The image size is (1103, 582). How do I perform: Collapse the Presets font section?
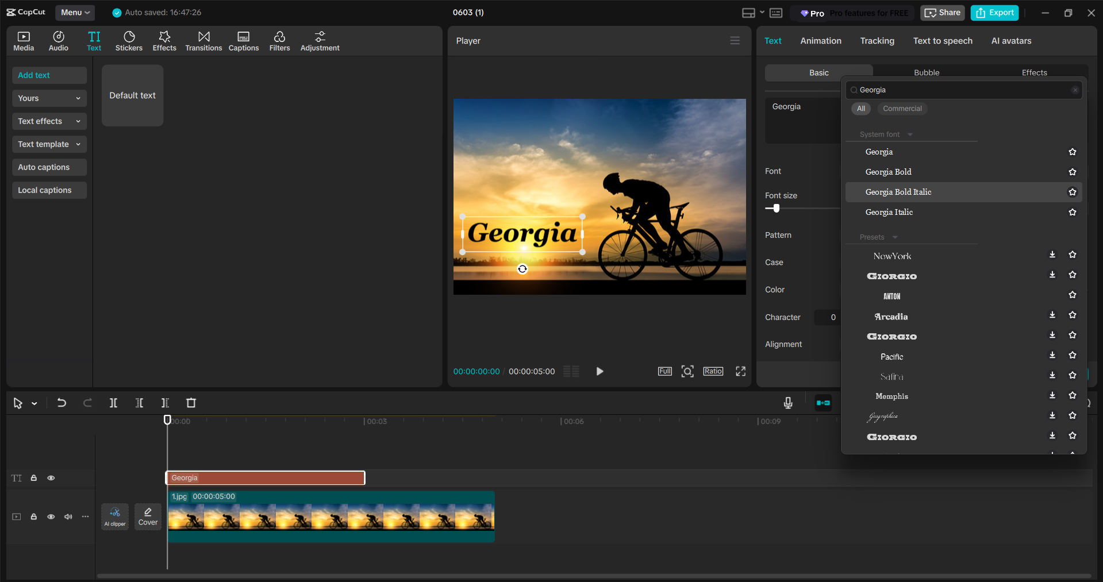[x=895, y=237]
